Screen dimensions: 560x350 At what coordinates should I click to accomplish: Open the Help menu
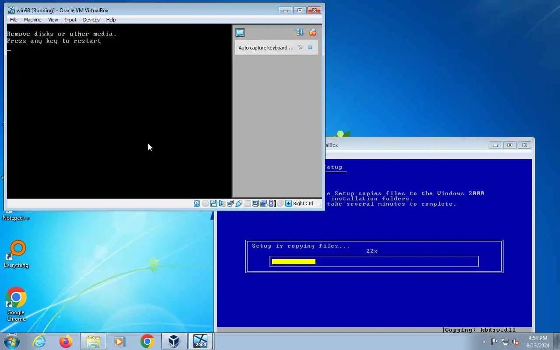tap(111, 20)
